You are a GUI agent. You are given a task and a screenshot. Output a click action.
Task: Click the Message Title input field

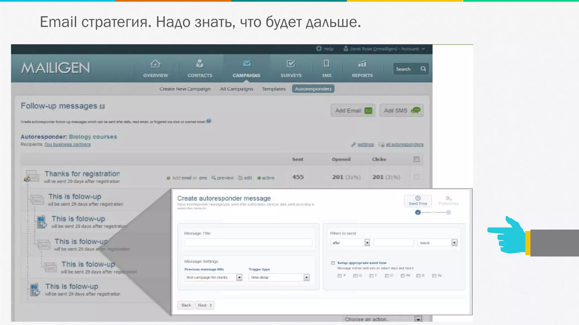tap(248, 243)
